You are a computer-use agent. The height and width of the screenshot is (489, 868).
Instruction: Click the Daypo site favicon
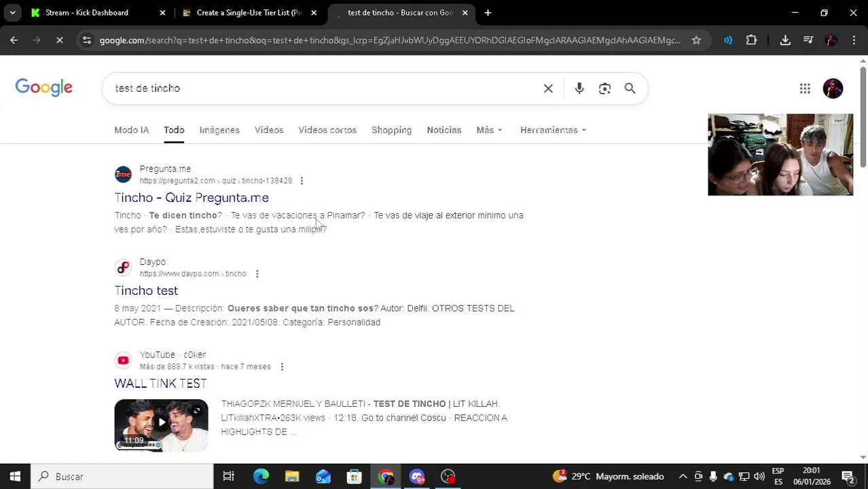coord(123,268)
